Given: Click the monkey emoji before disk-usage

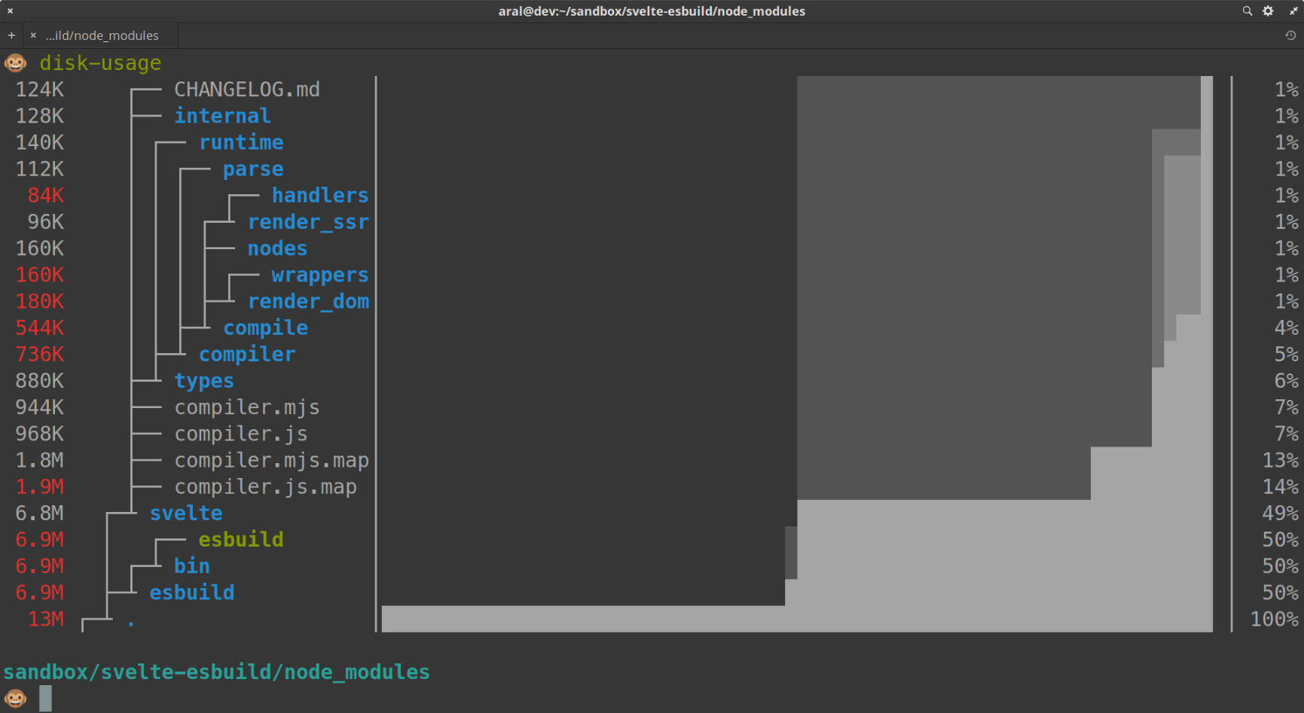Looking at the screenshot, I should tap(16, 62).
